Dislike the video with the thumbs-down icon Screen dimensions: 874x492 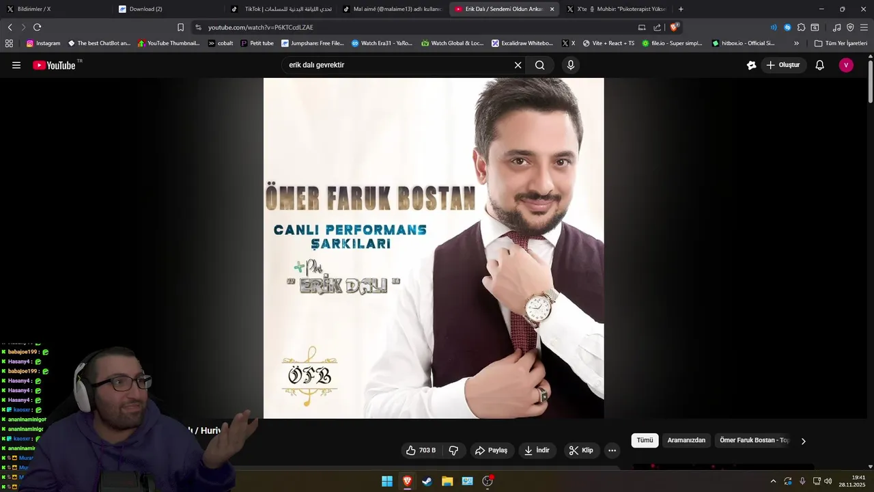pyautogui.click(x=453, y=450)
